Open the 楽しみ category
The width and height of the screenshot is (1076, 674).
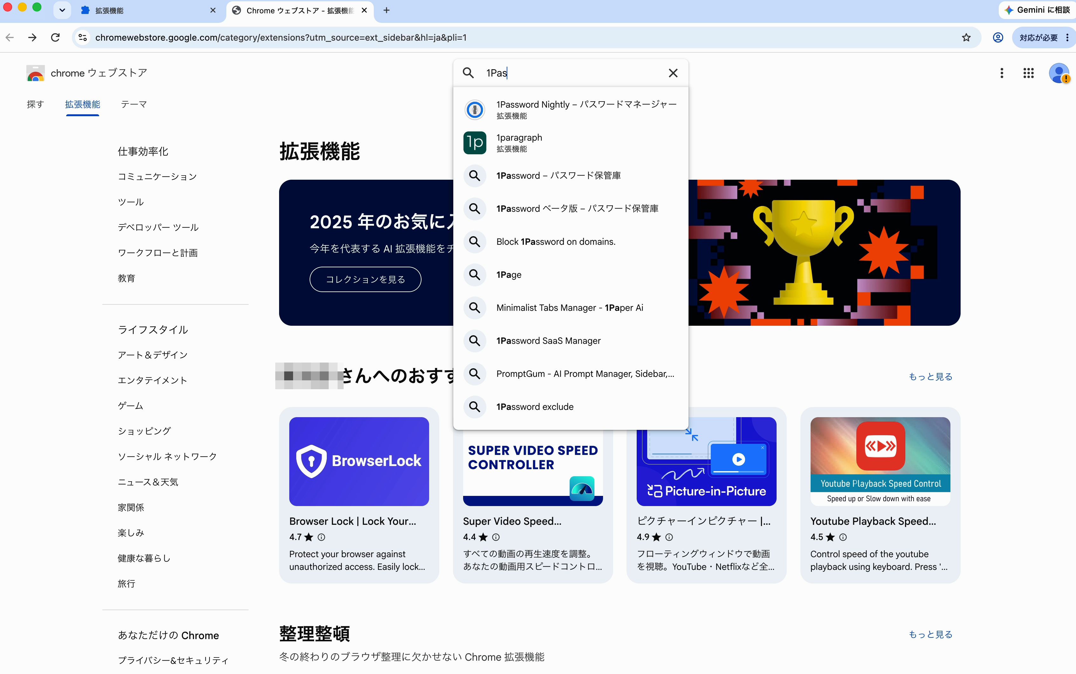pyautogui.click(x=131, y=533)
